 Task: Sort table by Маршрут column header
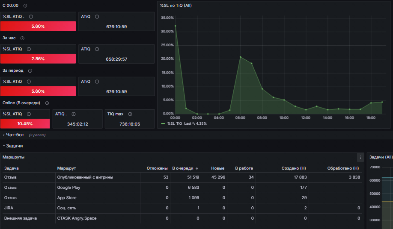[66, 168]
